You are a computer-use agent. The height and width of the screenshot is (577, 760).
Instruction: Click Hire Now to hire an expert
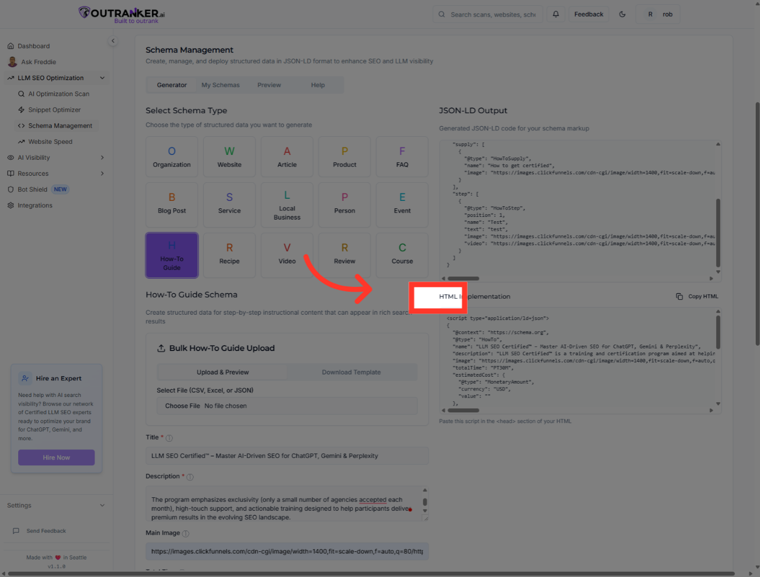pyautogui.click(x=56, y=457)
